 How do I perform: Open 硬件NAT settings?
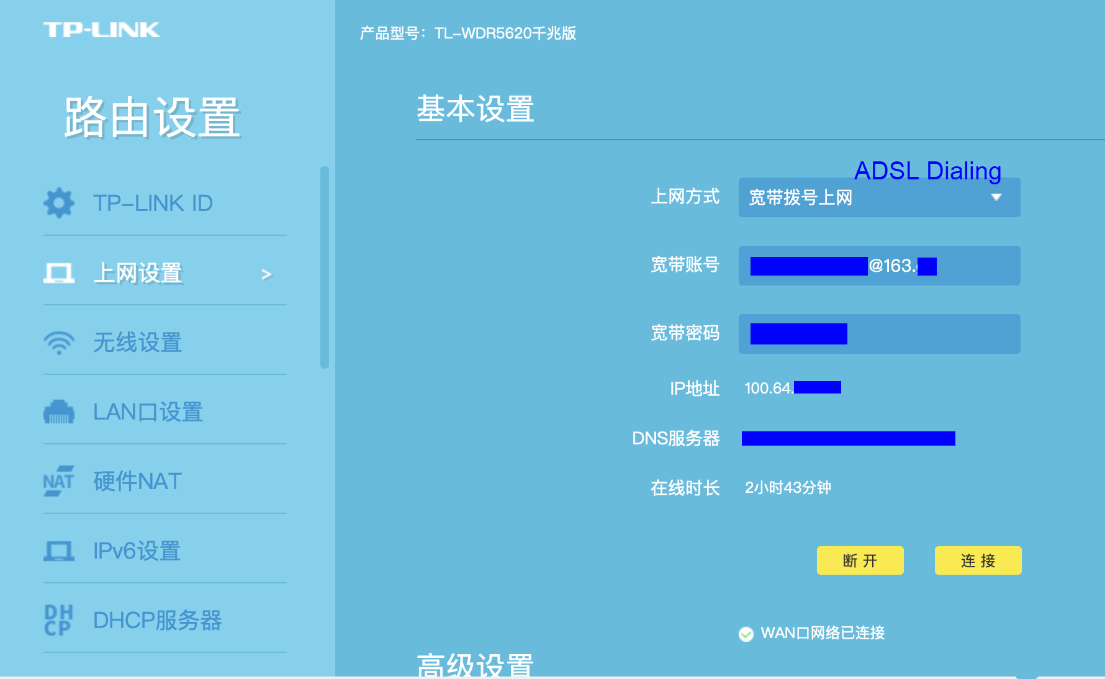coord(165,481)
